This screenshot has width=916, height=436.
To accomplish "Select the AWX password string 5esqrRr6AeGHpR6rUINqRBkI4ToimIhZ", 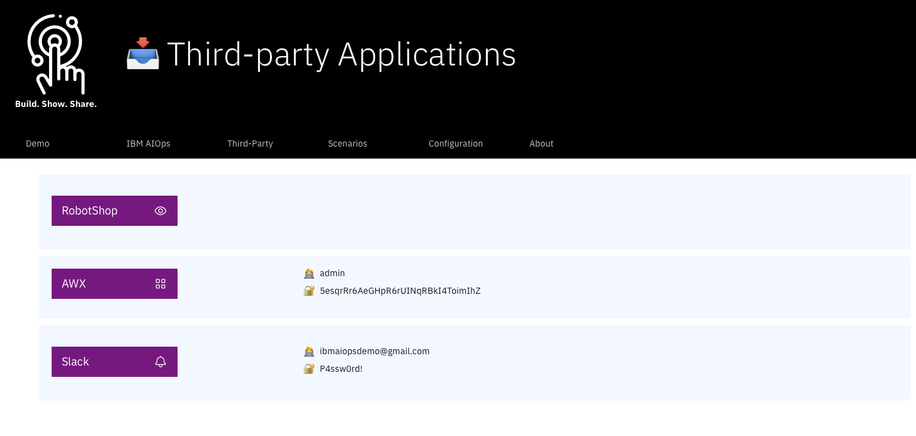I will tap(400, 291).
